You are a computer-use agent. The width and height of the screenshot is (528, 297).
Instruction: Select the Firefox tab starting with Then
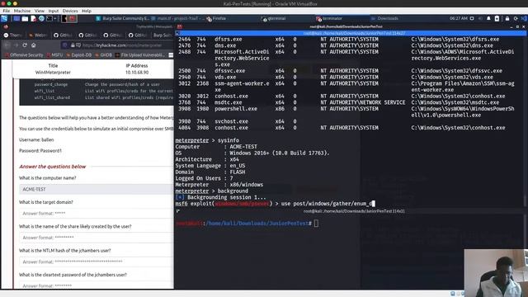(x=13, y=35)
